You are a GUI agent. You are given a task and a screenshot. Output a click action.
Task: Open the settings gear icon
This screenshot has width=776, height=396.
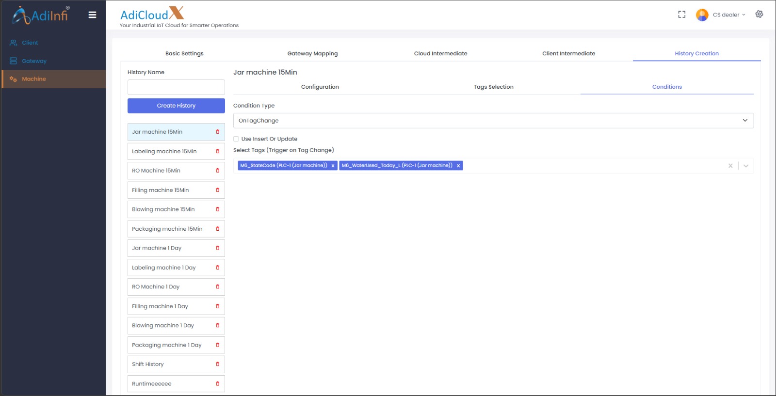pos(759,15)
